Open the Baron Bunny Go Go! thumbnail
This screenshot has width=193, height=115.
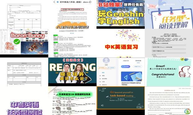click(24, 43)
